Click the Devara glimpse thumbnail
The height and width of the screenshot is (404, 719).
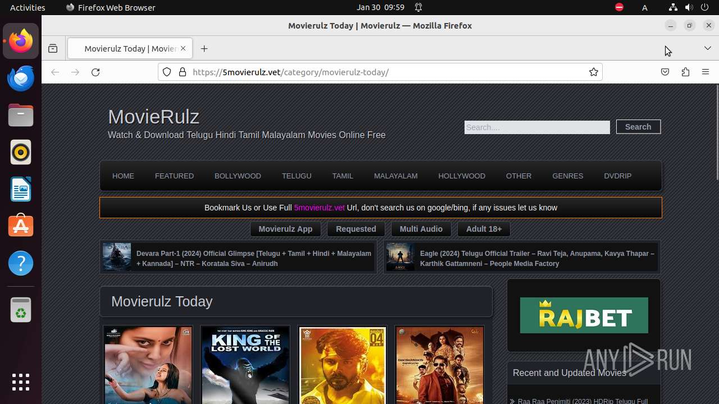(117, 257)
